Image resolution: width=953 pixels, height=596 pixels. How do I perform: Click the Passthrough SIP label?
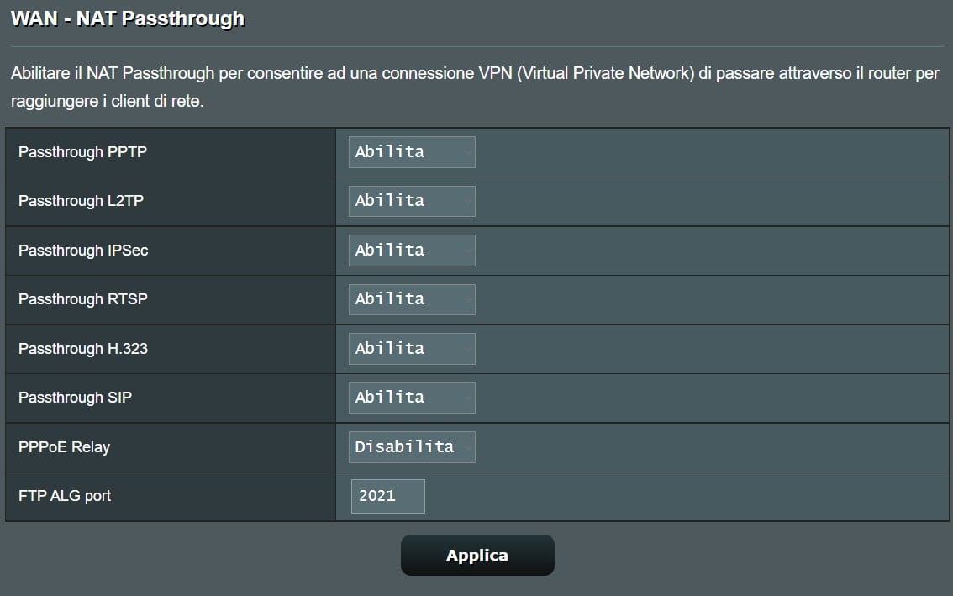[75, 398]
